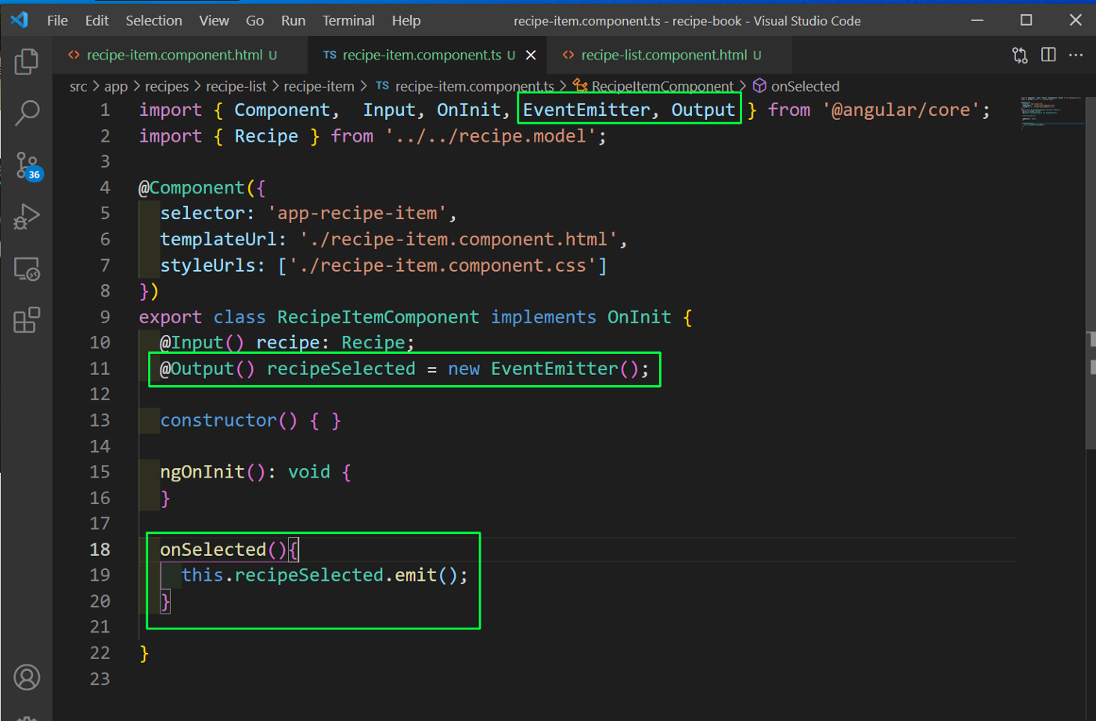Click the src breadcrumb

coord(78,86)
